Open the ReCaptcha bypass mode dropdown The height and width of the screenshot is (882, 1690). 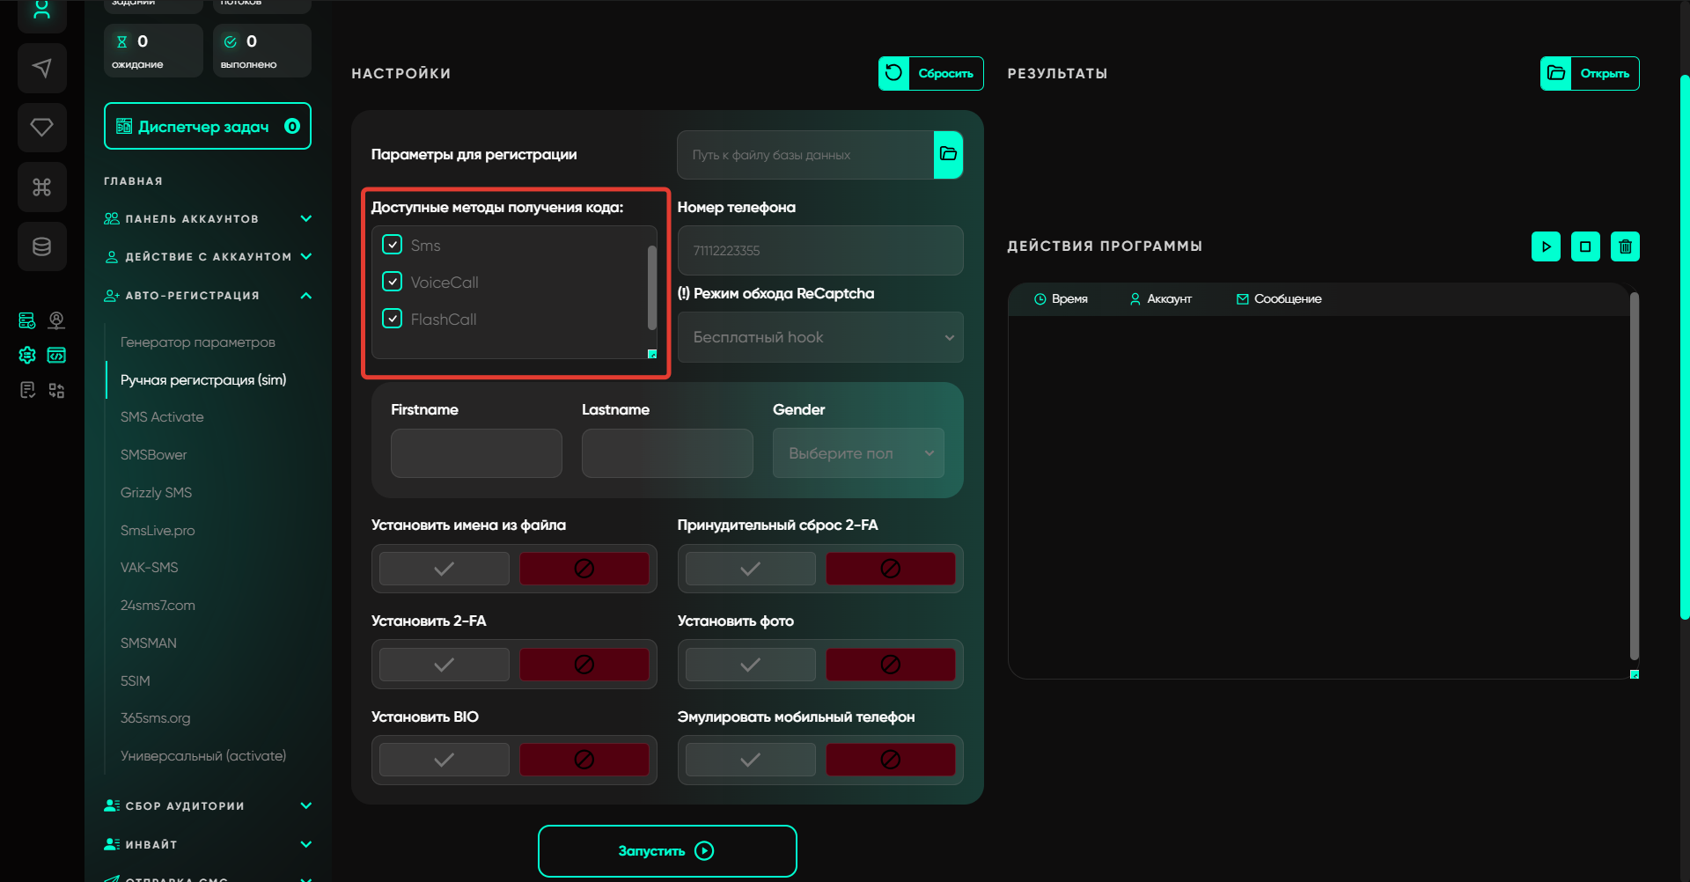point(819,337)
